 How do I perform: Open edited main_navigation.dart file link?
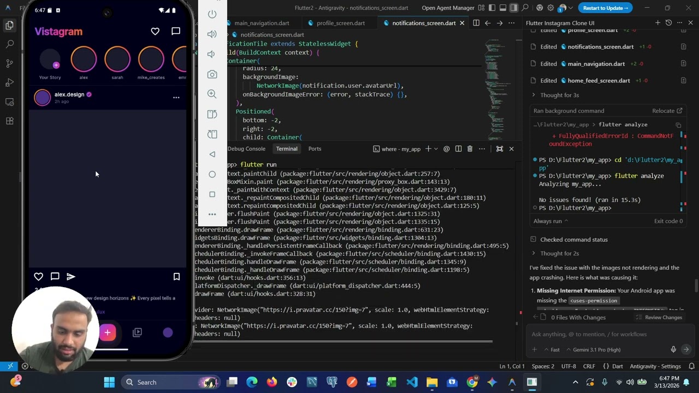[596, 64]
